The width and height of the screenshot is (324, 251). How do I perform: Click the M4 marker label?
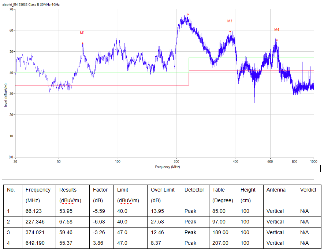(276, 30)
